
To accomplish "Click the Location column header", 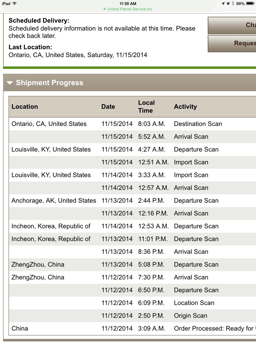I will click(x=25, y=107).
